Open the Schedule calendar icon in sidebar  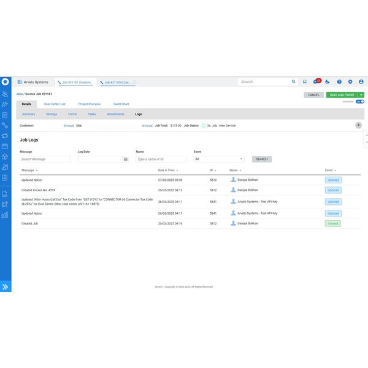click(5, 146)
